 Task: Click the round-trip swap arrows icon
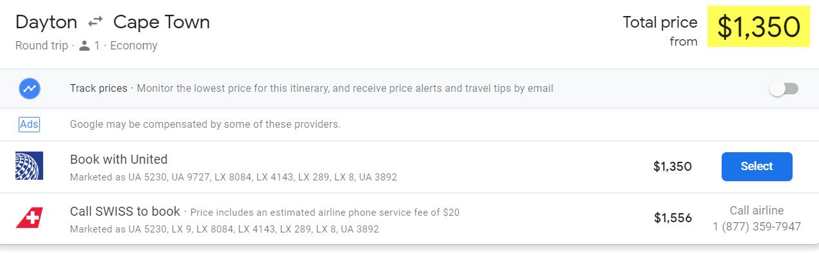pos(95,22)
